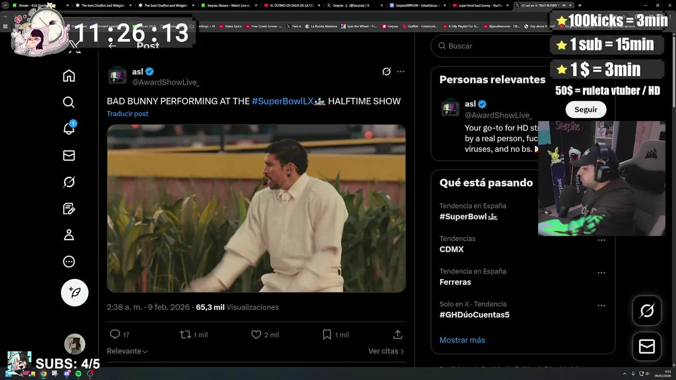Open Free Green Screen bookmark
Screen dimensions: 676x380
tap(264, 26)
